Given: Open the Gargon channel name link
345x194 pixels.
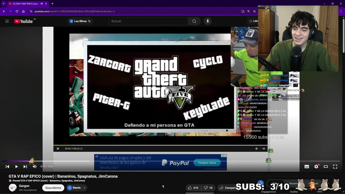Looking at the screenshot, I should pyautogui.click(x=24, y=186).
